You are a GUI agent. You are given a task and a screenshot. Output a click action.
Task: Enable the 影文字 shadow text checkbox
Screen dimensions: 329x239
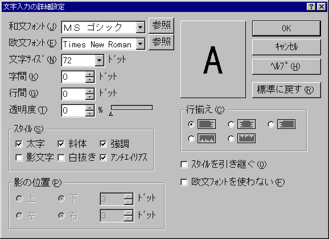(x=19, y=157)
